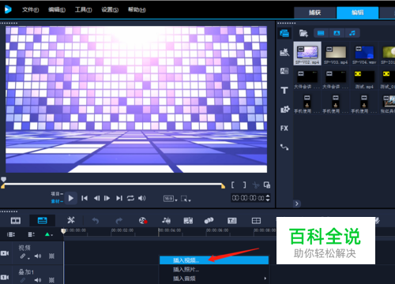This screenshot has width=395, height=284.
Task: Open the Transition library panel
Action: tap(284, 71)
